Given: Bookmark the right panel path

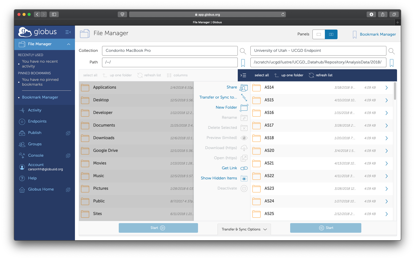Looking at the screenshot, I should (x=392, y=63).
